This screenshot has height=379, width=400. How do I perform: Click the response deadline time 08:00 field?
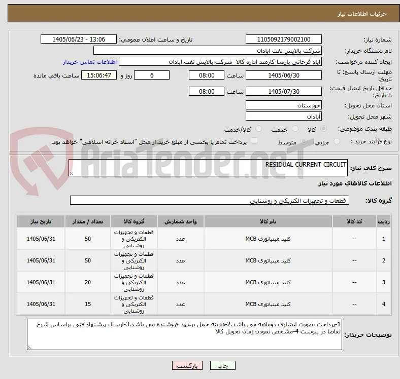coord(207,75)
